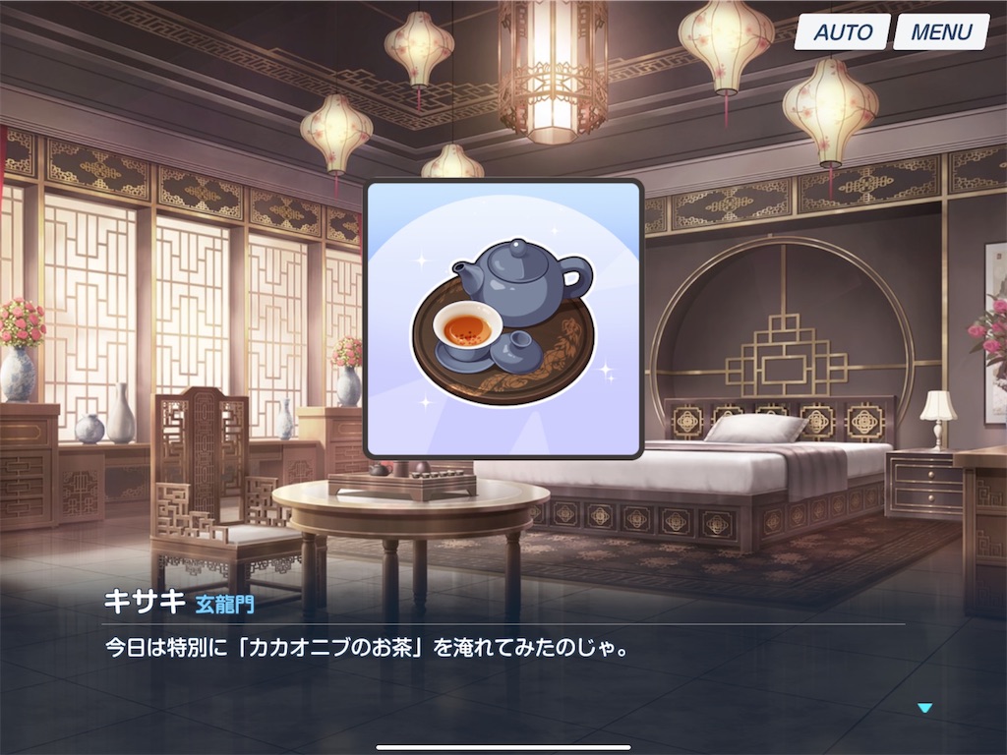Tap the 玄龍門 affiliation label
1007x755 pixels.
[224, 605]
